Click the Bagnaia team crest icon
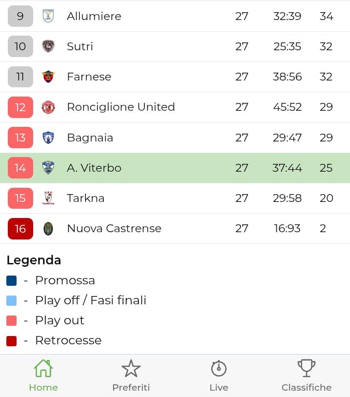Screen dimensions: 350x397 (48, 138)
